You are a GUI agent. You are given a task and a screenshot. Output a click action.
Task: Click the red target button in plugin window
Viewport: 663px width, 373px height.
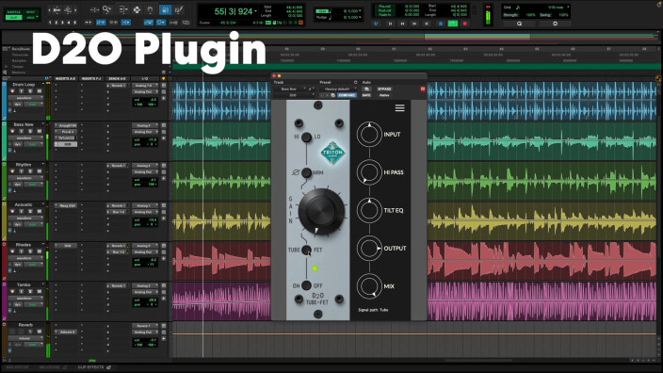[x=423, y=89]
